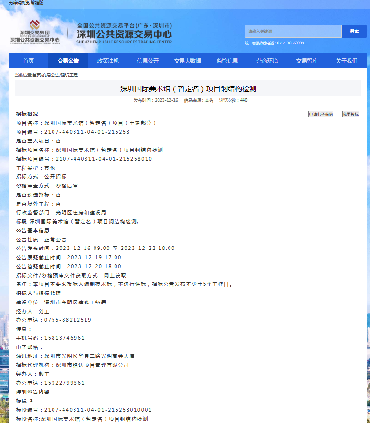Open the 交易公告 navigation tab
Screen dimensions: 370x423
point(68,61)
